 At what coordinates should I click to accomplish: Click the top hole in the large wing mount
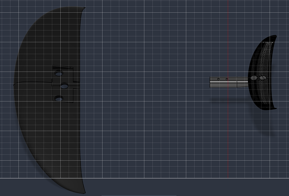(x=59, y=74)
